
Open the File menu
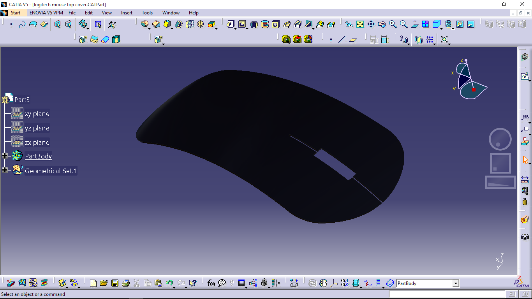click(72, 13)
